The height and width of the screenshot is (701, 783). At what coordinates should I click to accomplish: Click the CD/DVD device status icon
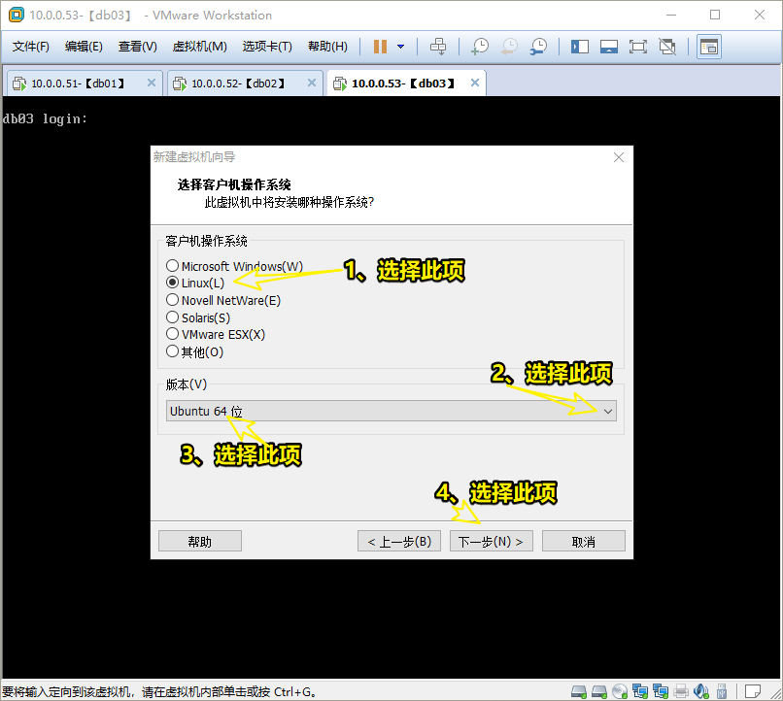click(x=619, y=690)
